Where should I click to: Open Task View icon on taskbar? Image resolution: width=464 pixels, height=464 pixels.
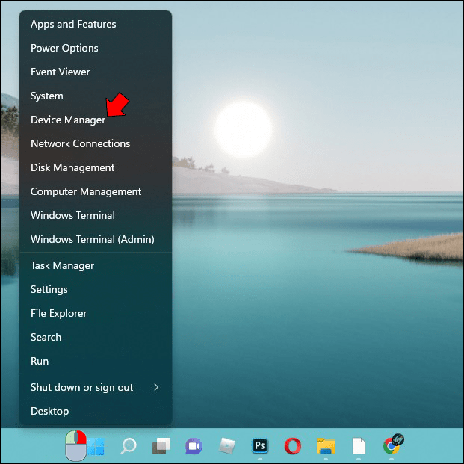(161, 446)
